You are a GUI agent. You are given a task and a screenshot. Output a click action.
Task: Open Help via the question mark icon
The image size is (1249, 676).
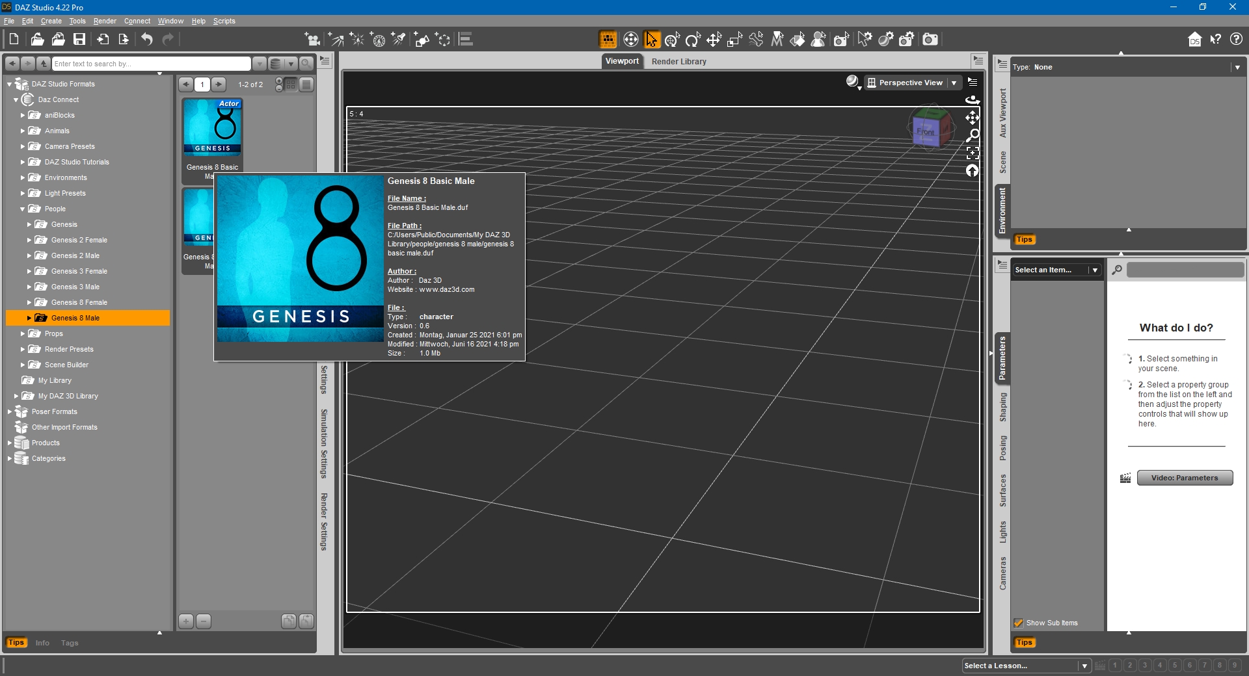coord(1236,40)
